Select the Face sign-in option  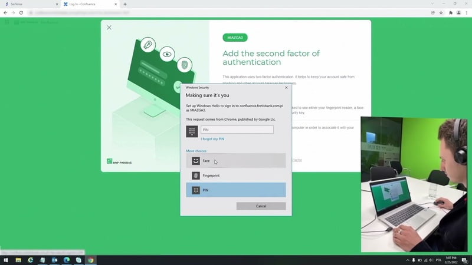tap(235, 161)
